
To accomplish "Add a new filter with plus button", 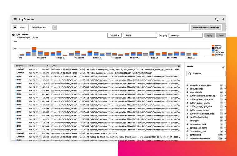I will [x=55, y=27].
